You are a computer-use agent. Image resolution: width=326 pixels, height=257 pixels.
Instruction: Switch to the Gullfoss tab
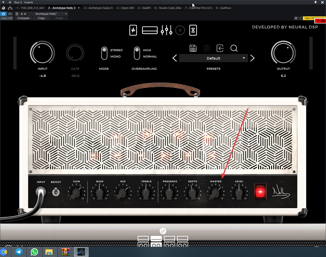tap(223, 8)
